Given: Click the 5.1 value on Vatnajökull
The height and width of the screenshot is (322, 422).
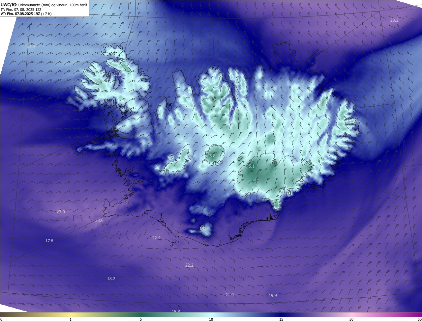Looking at the screenshot, I should (x=252, y=166).
